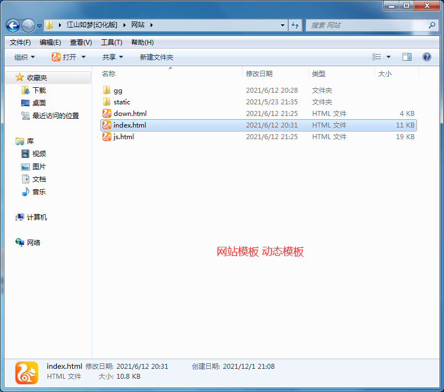
Task: Click the large UC icon in details pane
Action: pos(26,373)
